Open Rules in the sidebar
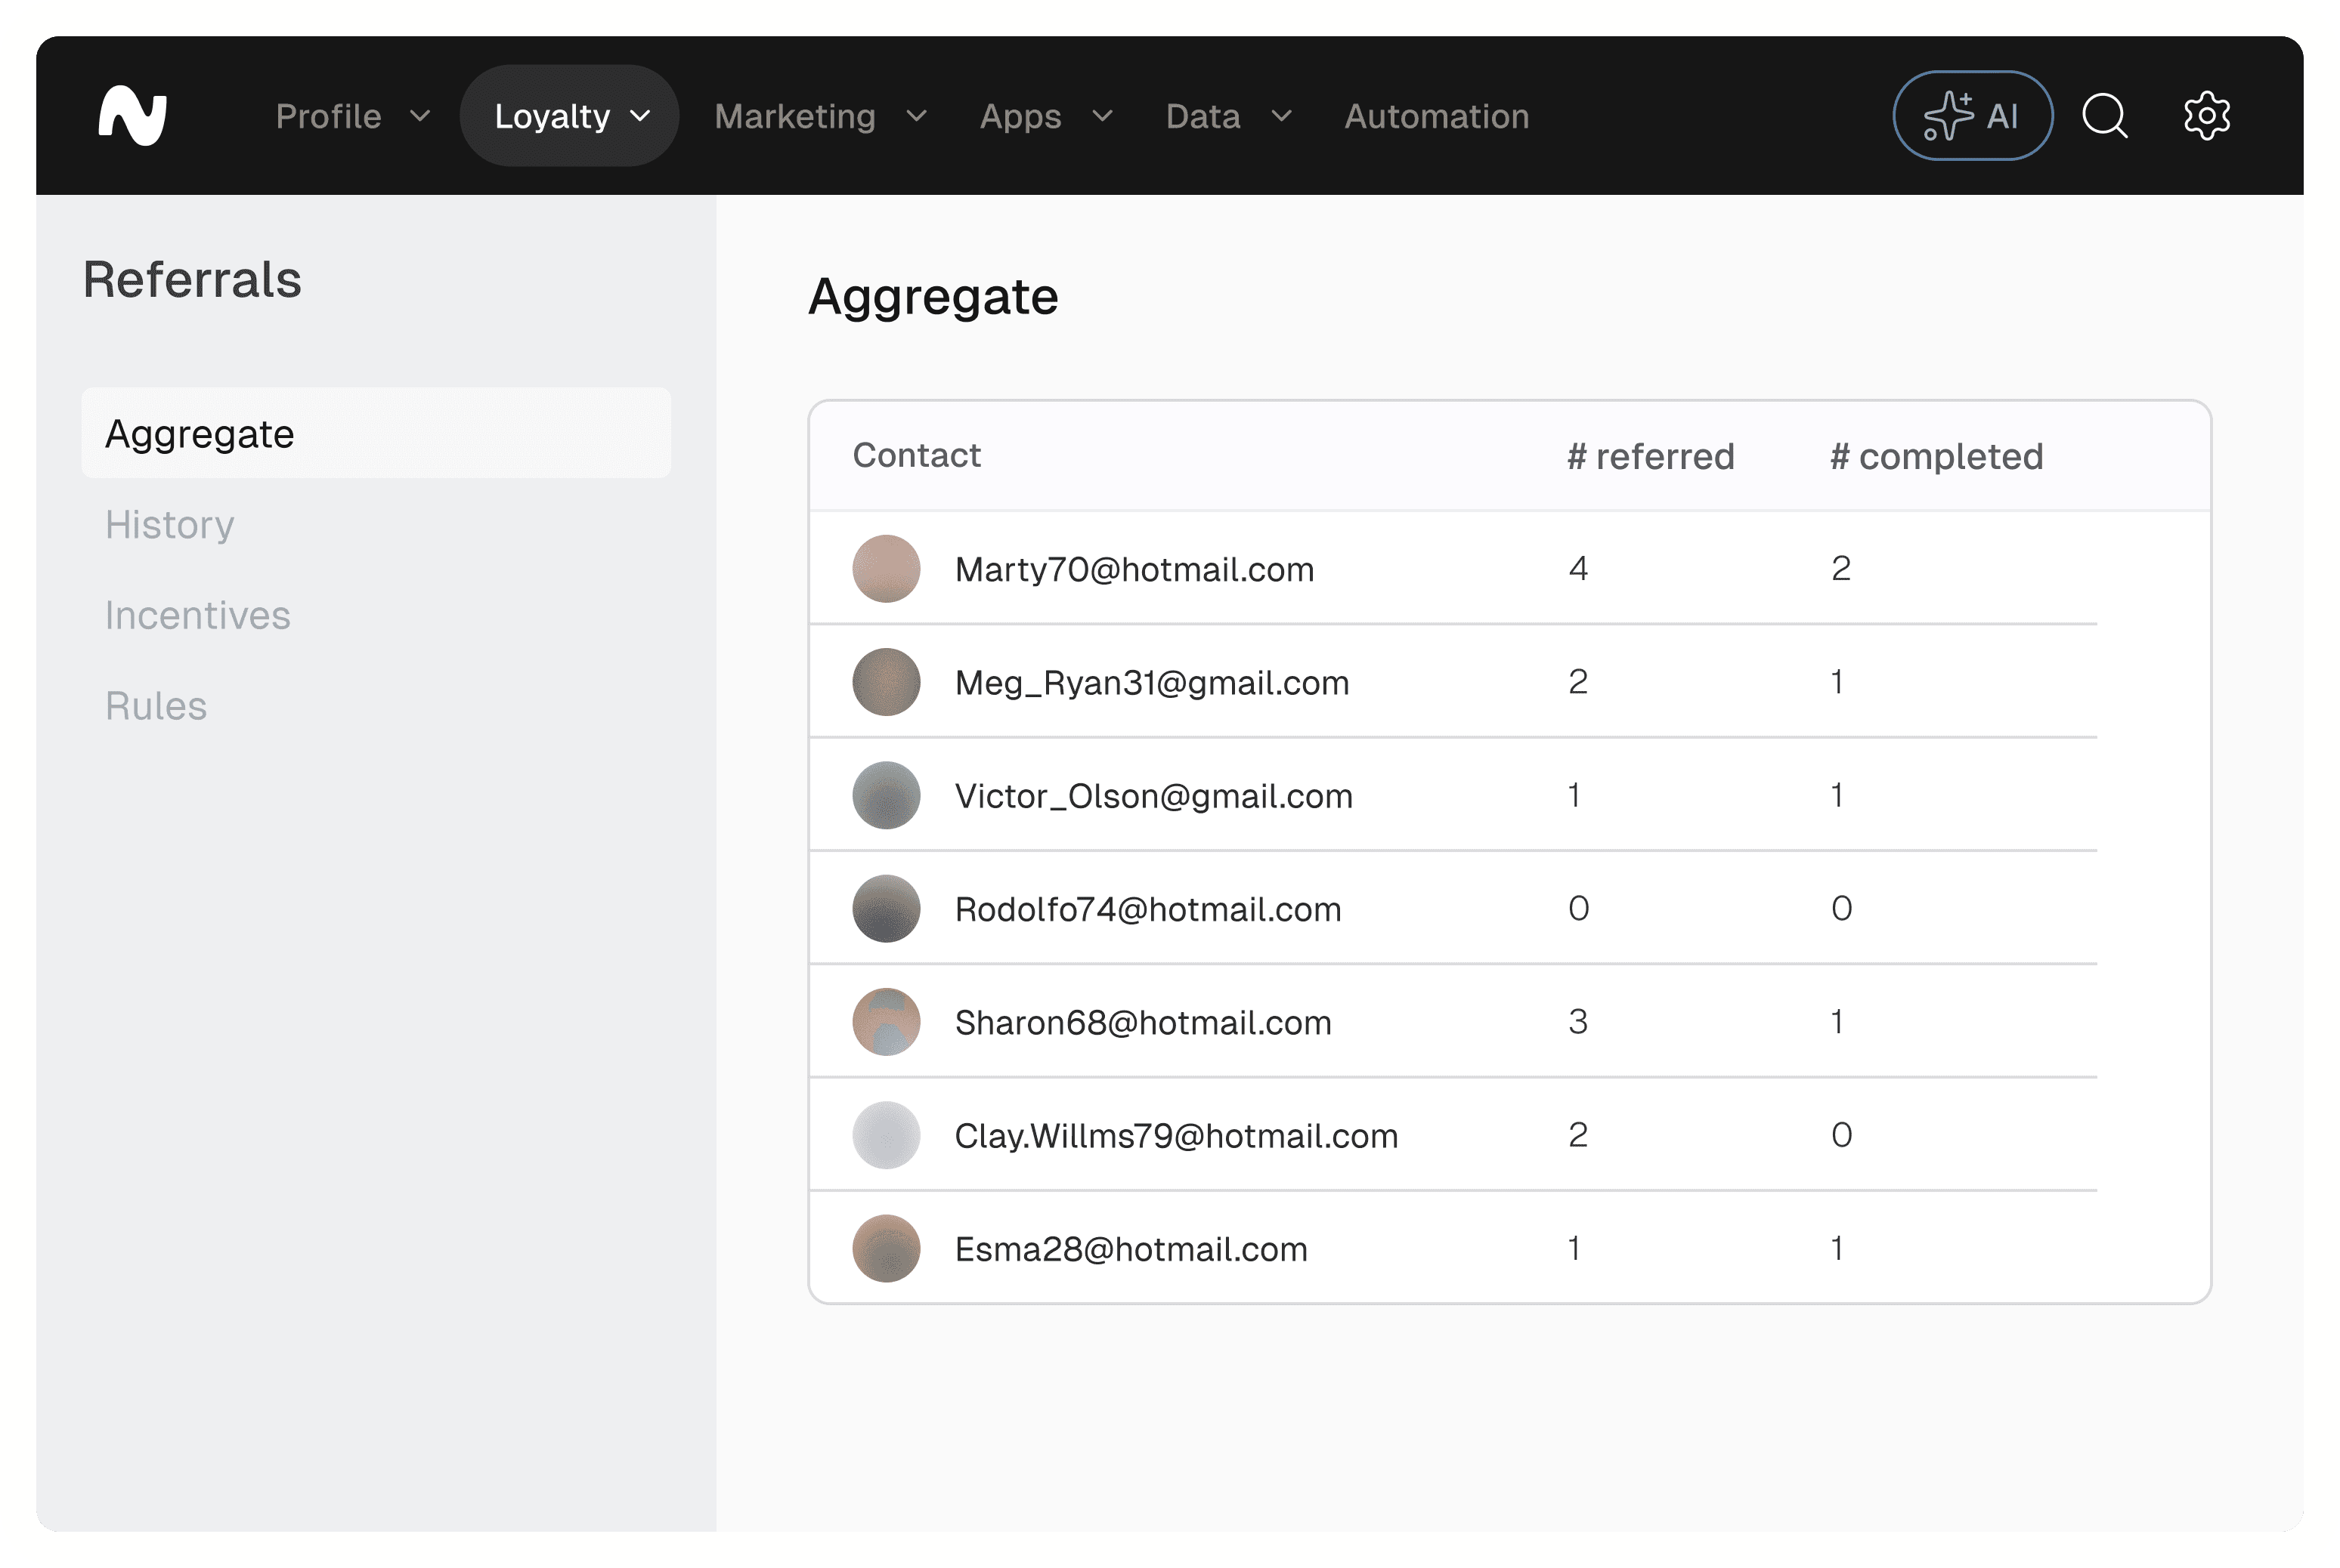Image resolution: width=2340 pixels, height=1568 pixels. click(156, 706)
